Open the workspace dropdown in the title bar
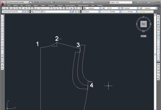 (x=28, y=2)
